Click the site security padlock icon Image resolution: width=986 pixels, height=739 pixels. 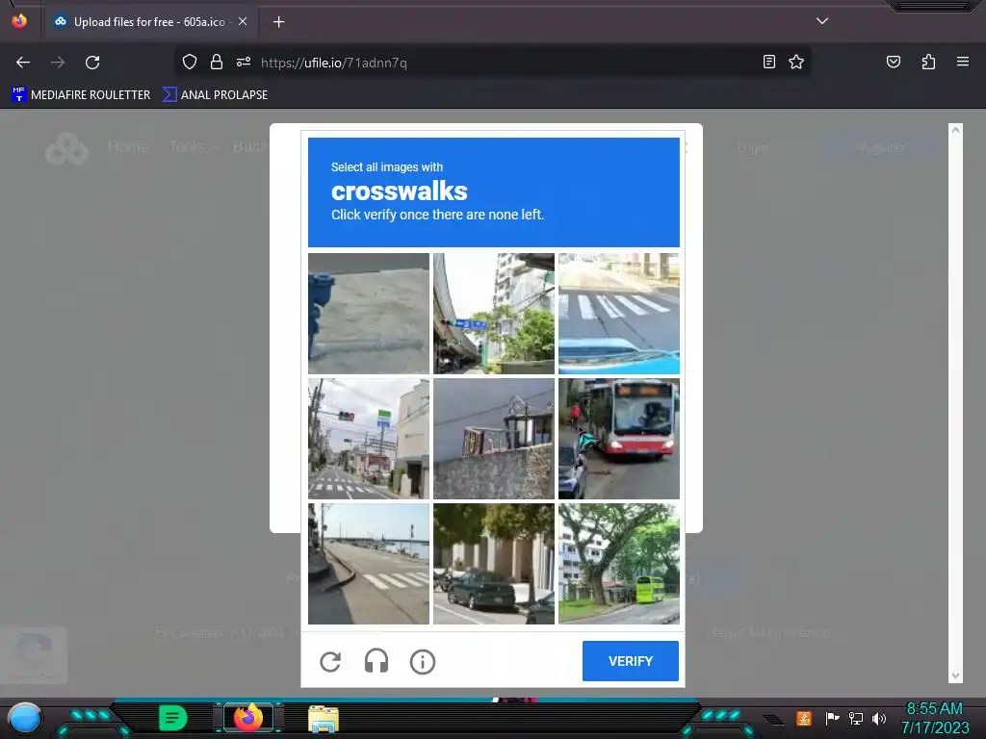click(x=217, y=62)
